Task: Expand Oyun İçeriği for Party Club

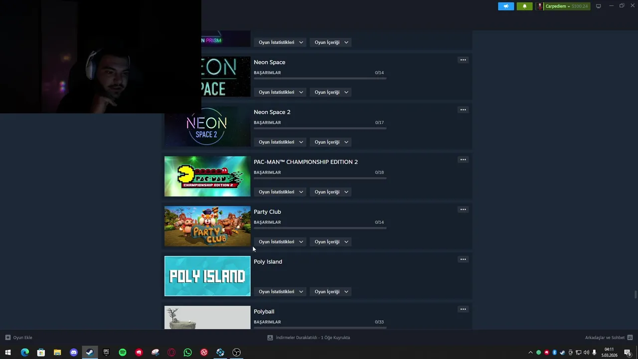Action: click(331, 242)
